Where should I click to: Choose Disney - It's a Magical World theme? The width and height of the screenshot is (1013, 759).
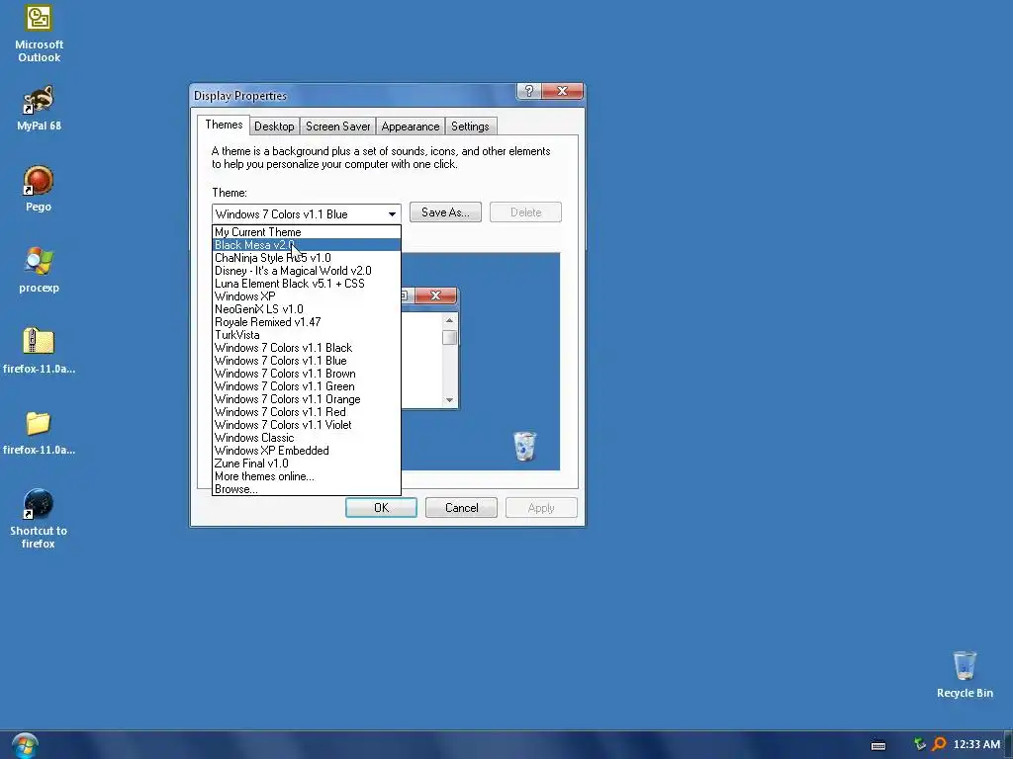(x=307, y=271)
